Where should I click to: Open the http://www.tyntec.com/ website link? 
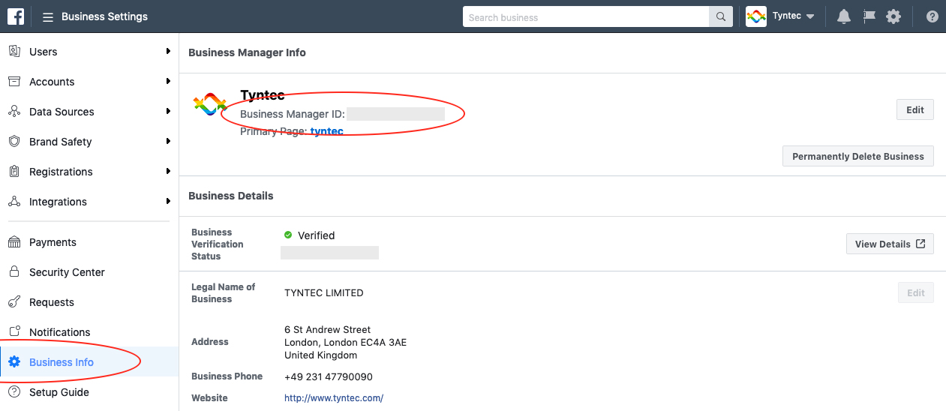(x=334, y=398)
